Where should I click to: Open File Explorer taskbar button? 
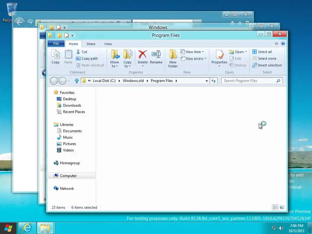[x=45, y=228]
